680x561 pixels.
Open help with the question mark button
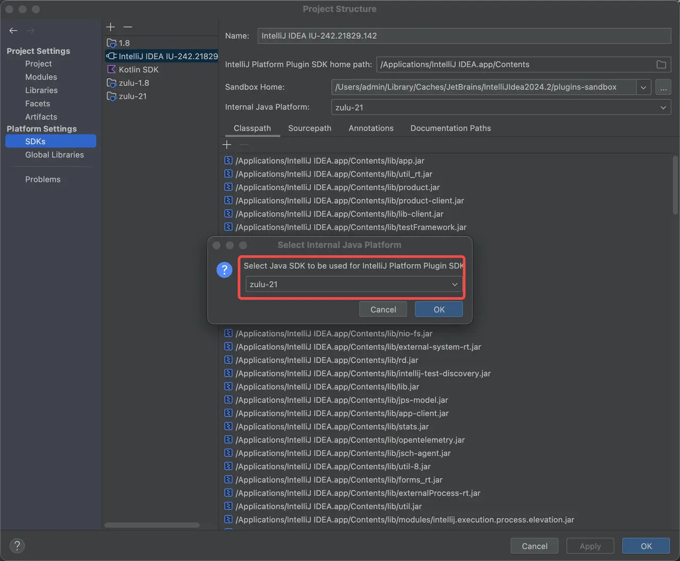pos(17,546)
